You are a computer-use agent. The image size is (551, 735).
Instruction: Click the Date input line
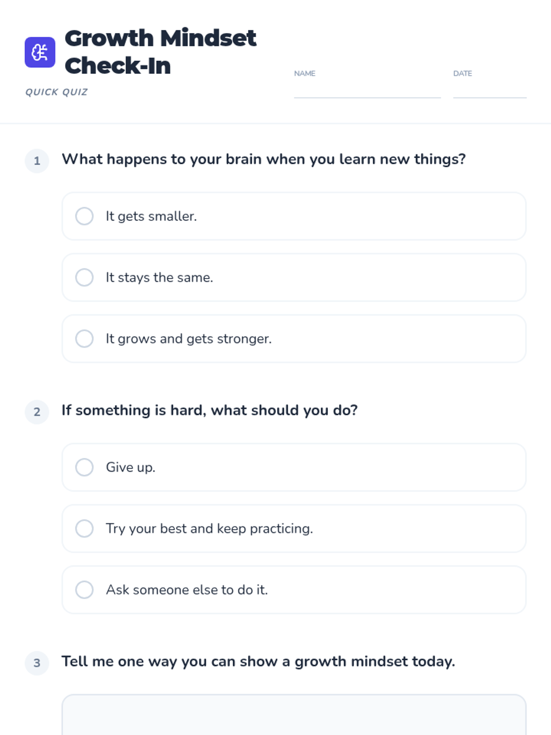(x=489, y=90)
